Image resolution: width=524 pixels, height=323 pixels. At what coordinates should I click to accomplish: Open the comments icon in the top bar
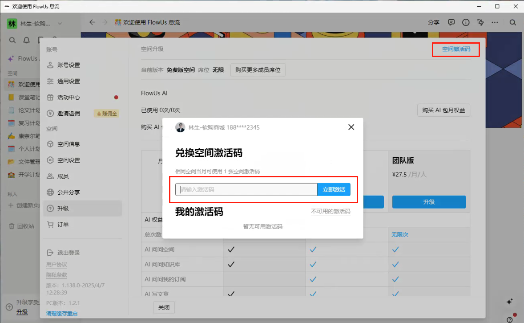[451, 22]
